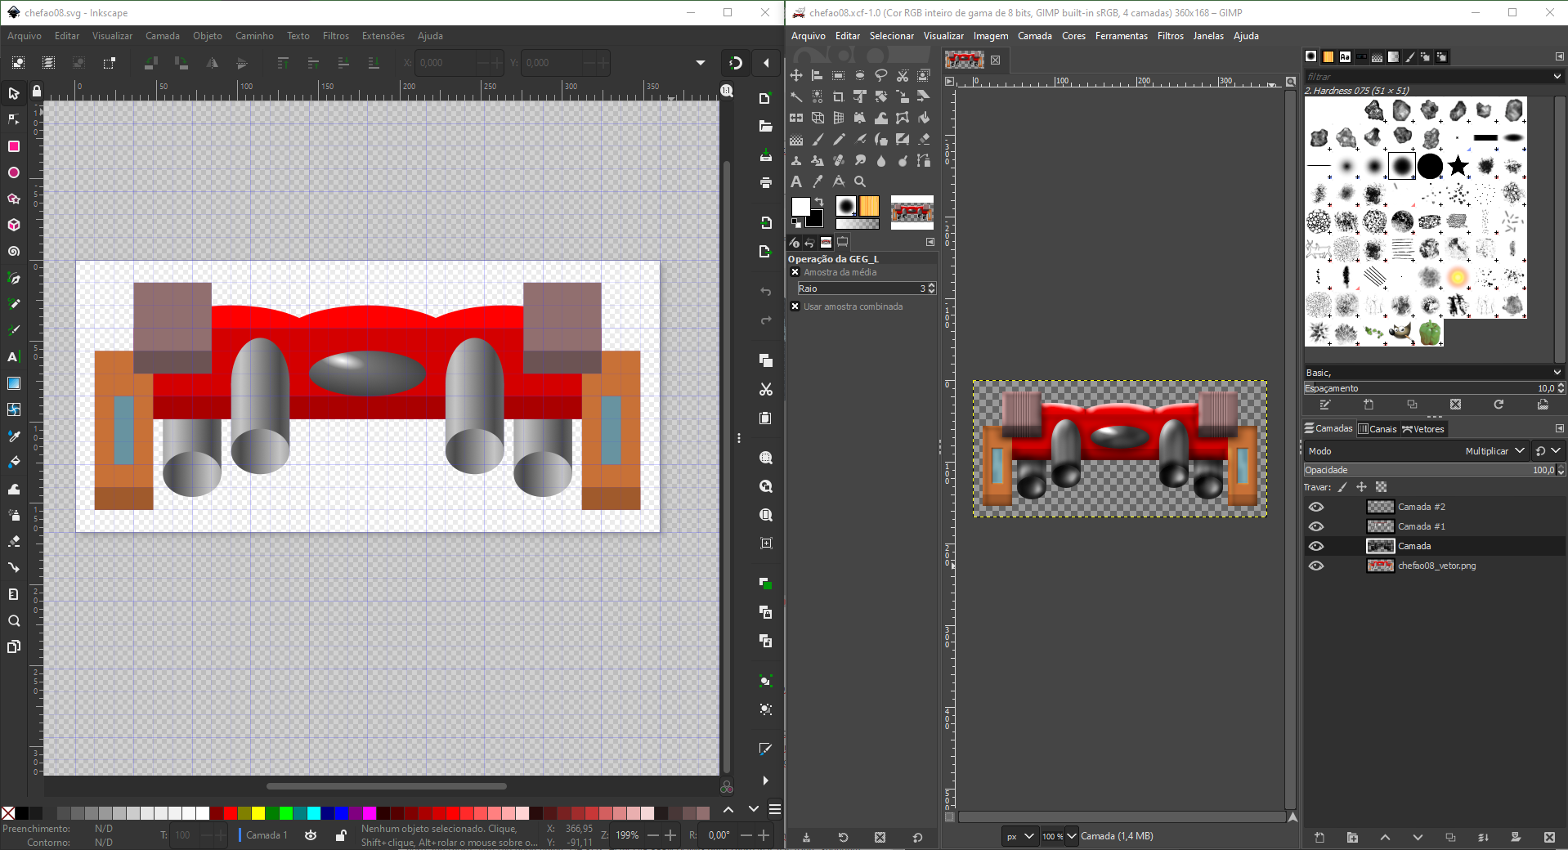Hide the chefao08_vetor.png layer
The image size is (1568, 850).
1316,566
